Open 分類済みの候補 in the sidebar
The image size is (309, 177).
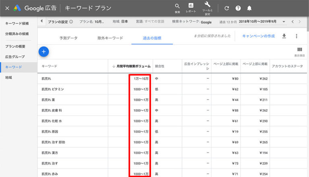coord(17,34)
